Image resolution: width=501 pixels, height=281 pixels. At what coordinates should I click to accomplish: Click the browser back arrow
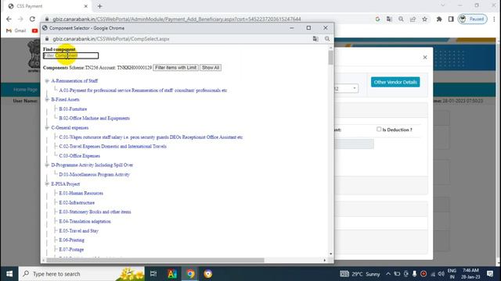pyautogui.click(x=9, y=19)
